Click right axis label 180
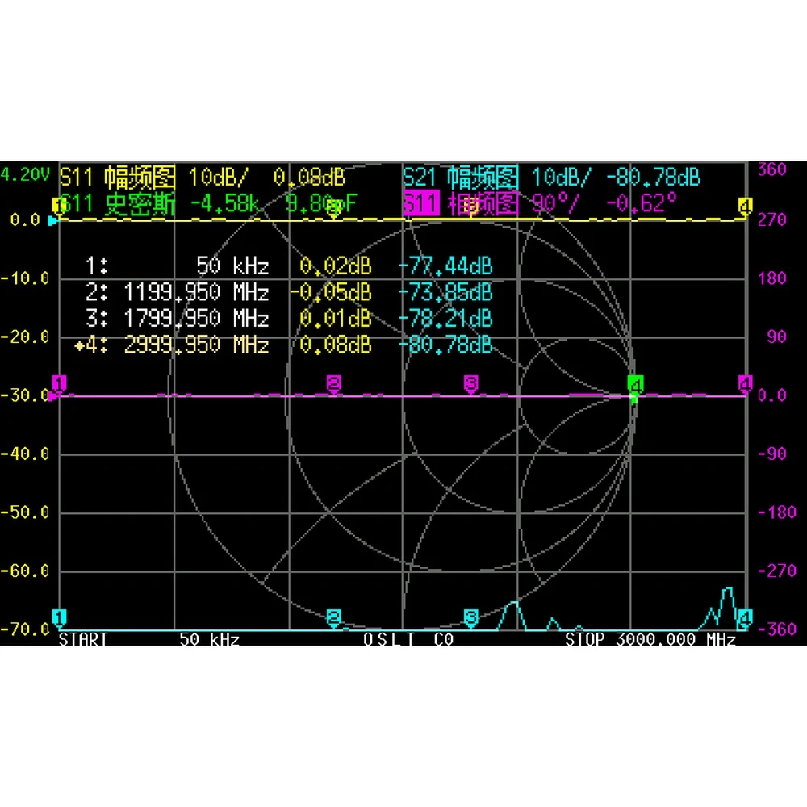Viewport: 807px width, 807px height. pos(772,279)
